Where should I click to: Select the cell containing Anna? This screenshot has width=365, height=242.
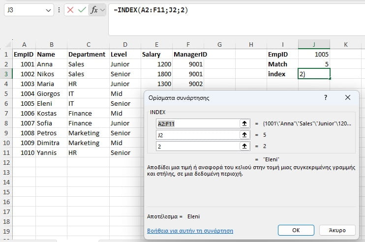[52, 64]
